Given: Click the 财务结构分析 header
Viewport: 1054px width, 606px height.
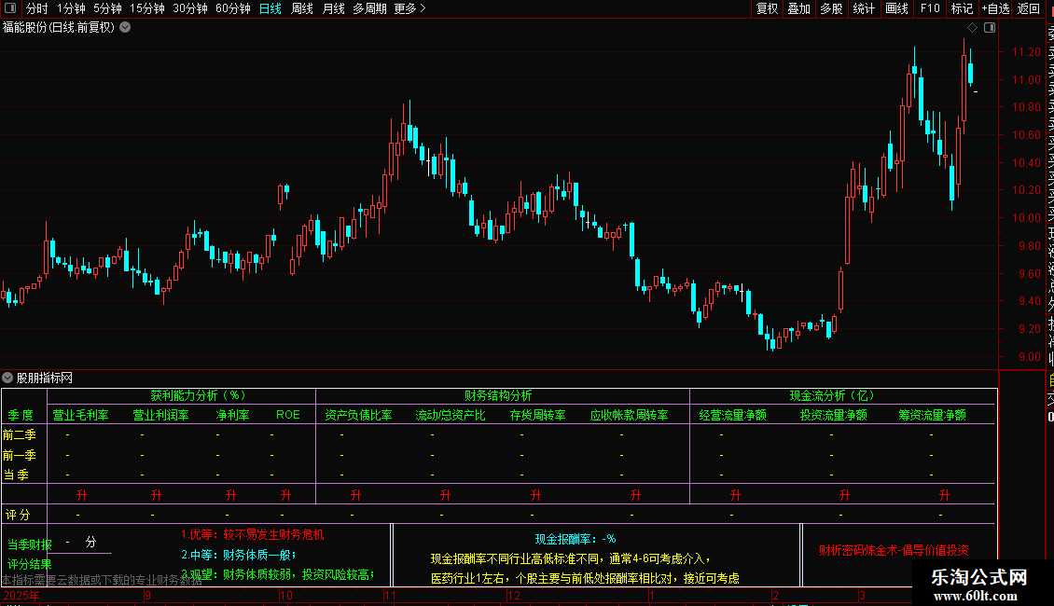Looking at the screenshot, I should tap(498, 395).
